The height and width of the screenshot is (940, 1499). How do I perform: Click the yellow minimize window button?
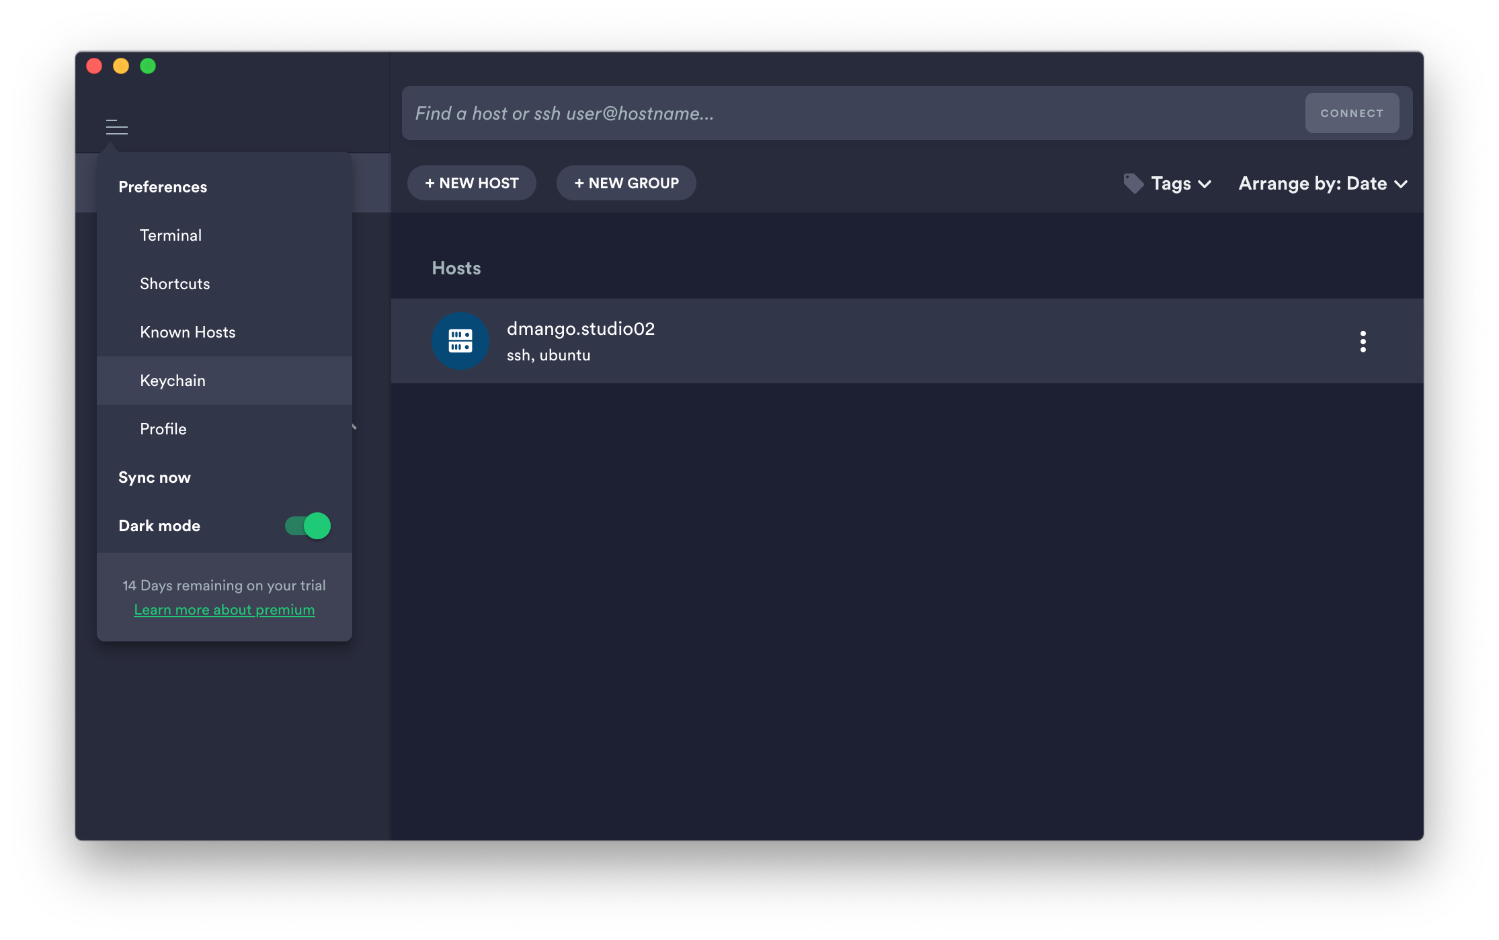click(x=121, y=66)
